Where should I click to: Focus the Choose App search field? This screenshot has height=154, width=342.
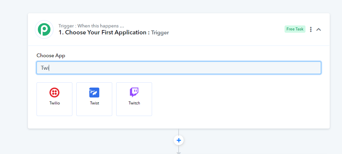(x=179, y=68)
